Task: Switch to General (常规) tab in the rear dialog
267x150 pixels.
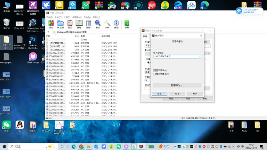Action: (145, 36)
